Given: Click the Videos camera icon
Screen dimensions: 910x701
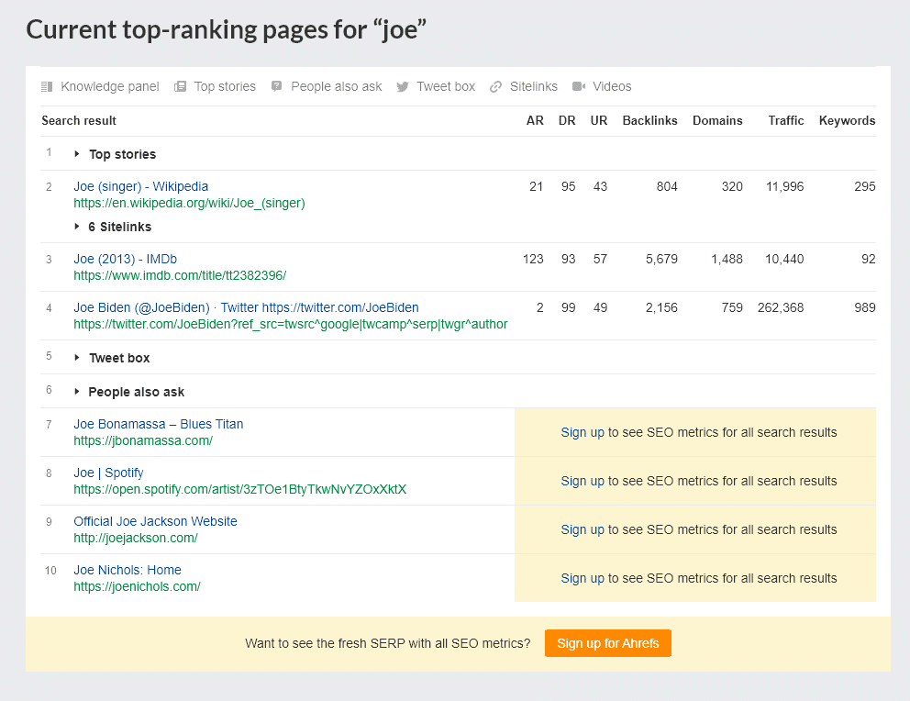Looking at the screenshot, I should 579,86.
